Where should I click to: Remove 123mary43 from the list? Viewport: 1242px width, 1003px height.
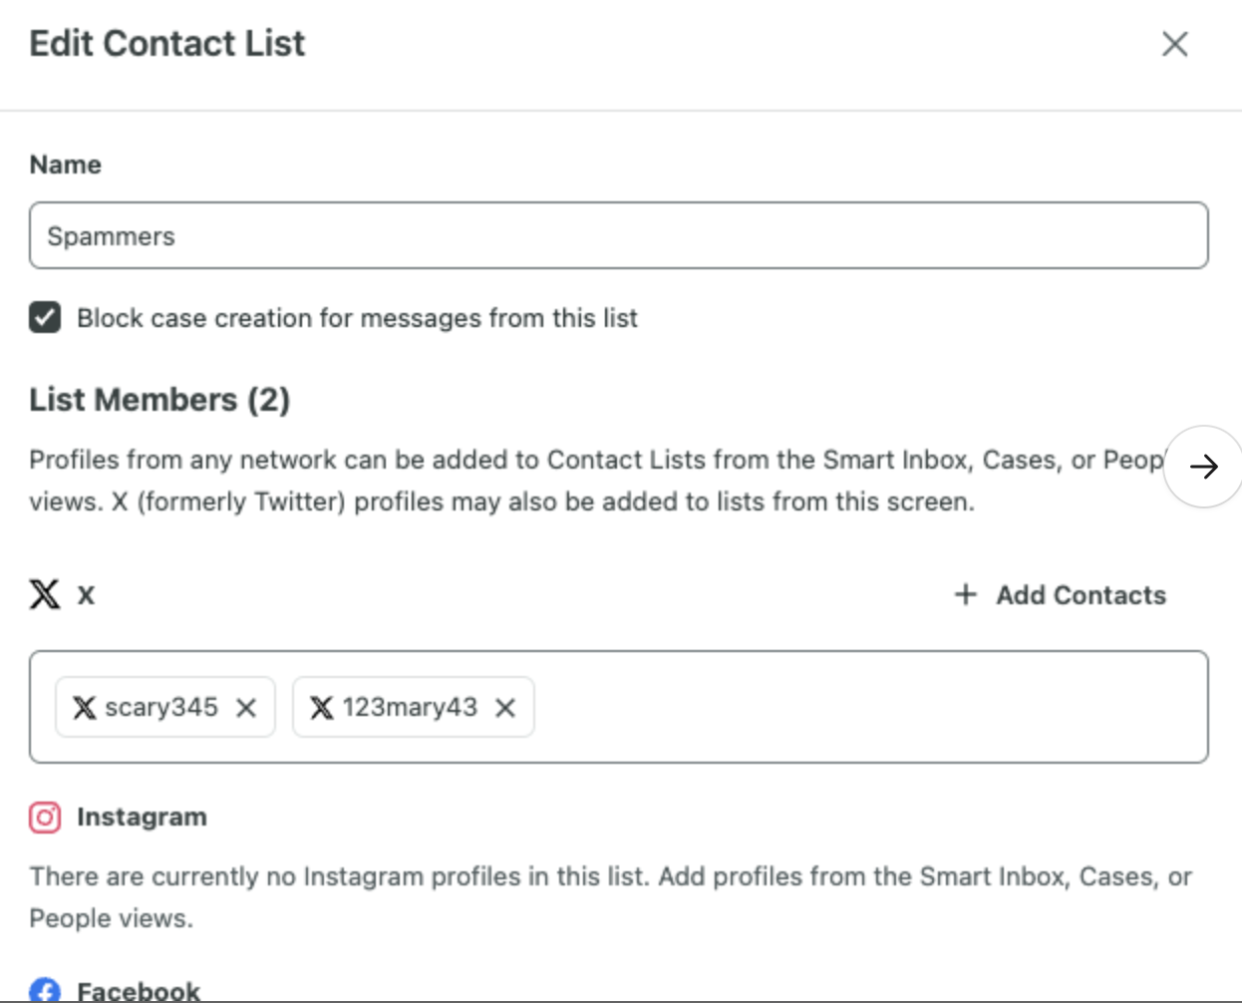point(505,708)
